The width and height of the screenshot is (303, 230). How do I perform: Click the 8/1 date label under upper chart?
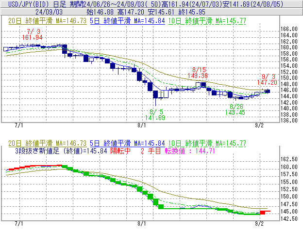tap(142, 125)
